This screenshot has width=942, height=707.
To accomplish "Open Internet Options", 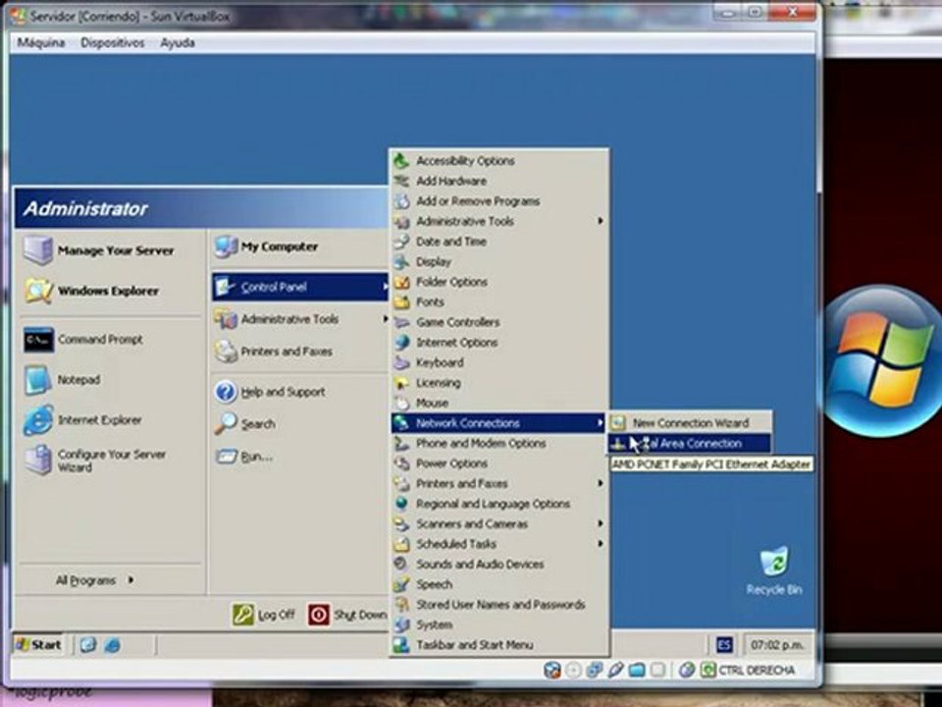I will [499, 342].
